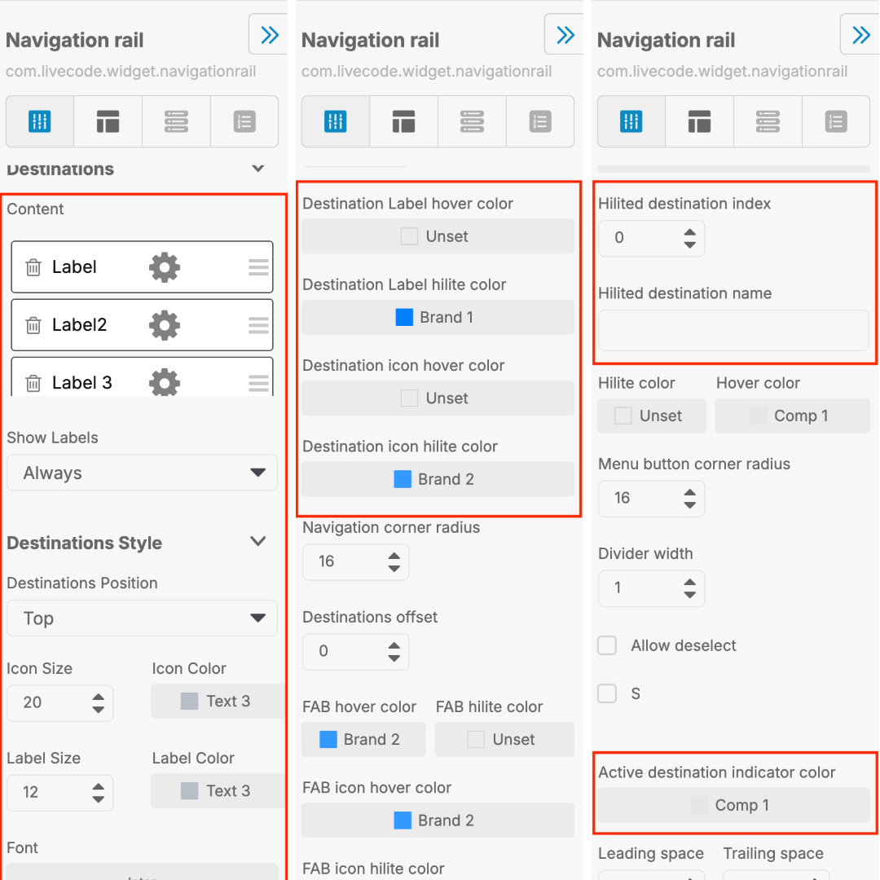This screenshot has width=880, height=880.
Task: Collapse the right panel with double-chevron icon
Action: [x=861, y=35]
